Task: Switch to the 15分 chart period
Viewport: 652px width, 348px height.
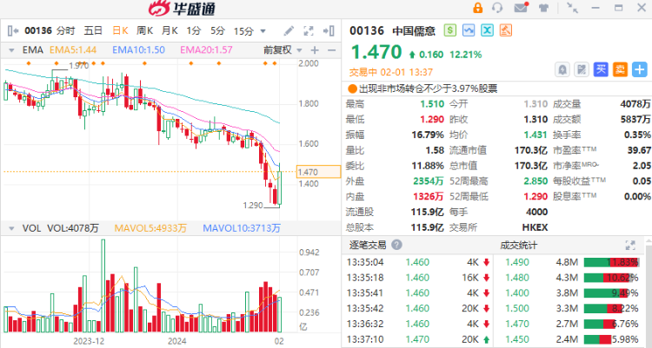Action: coord(243,30)
